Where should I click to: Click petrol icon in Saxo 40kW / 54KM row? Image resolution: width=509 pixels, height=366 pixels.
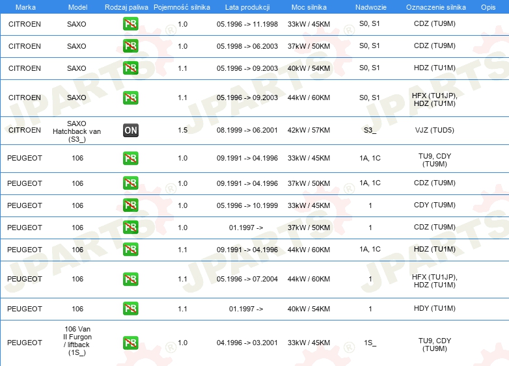coord(130,68)
